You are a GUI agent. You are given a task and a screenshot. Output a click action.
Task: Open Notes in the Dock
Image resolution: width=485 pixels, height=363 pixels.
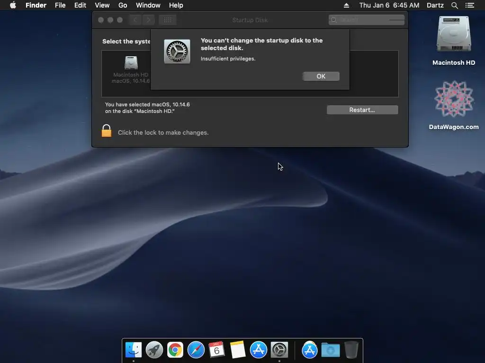238,350
